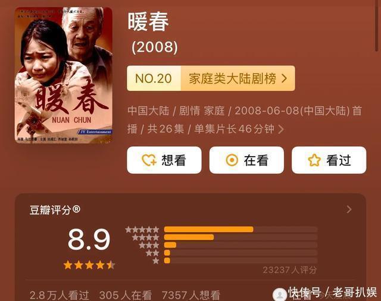Tap the star icon on 看过 button

pyautogui.click(x=314, y=160)
